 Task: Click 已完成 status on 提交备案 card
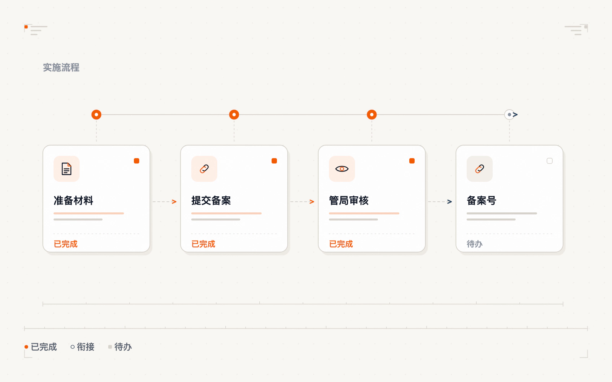tap(203, 244)
